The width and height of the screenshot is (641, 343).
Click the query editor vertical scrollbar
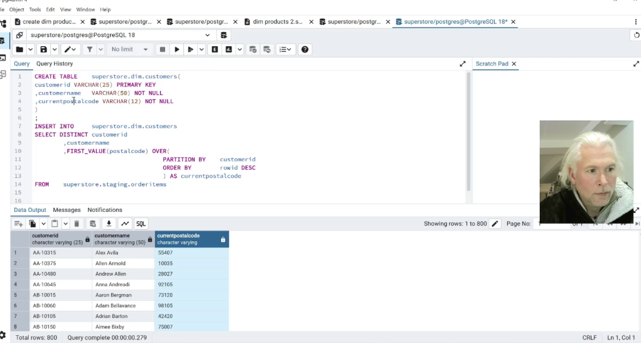[x=468, y=131]
